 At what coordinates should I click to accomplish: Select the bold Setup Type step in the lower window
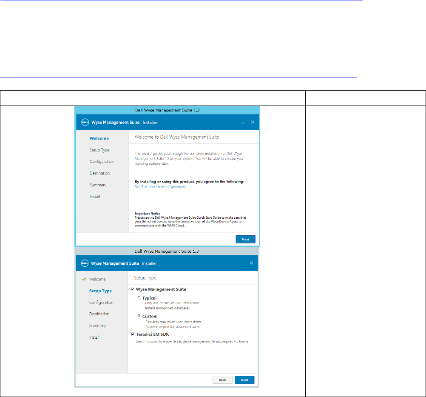(x=100, y=291)
